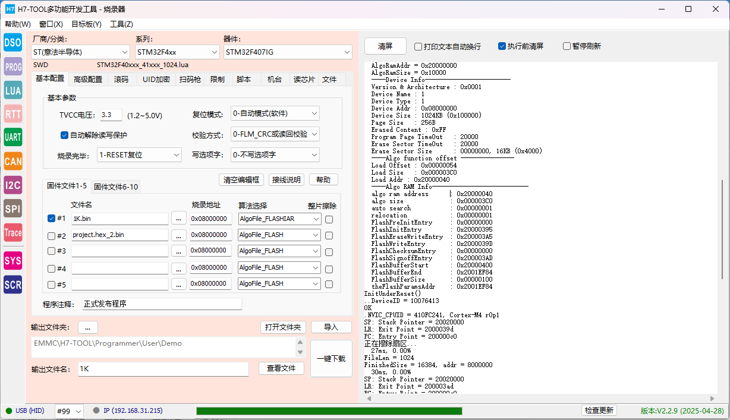Expand the 复位模式 reset mode dropdown
The image size is (730, 420).
(x=275, y=113)
